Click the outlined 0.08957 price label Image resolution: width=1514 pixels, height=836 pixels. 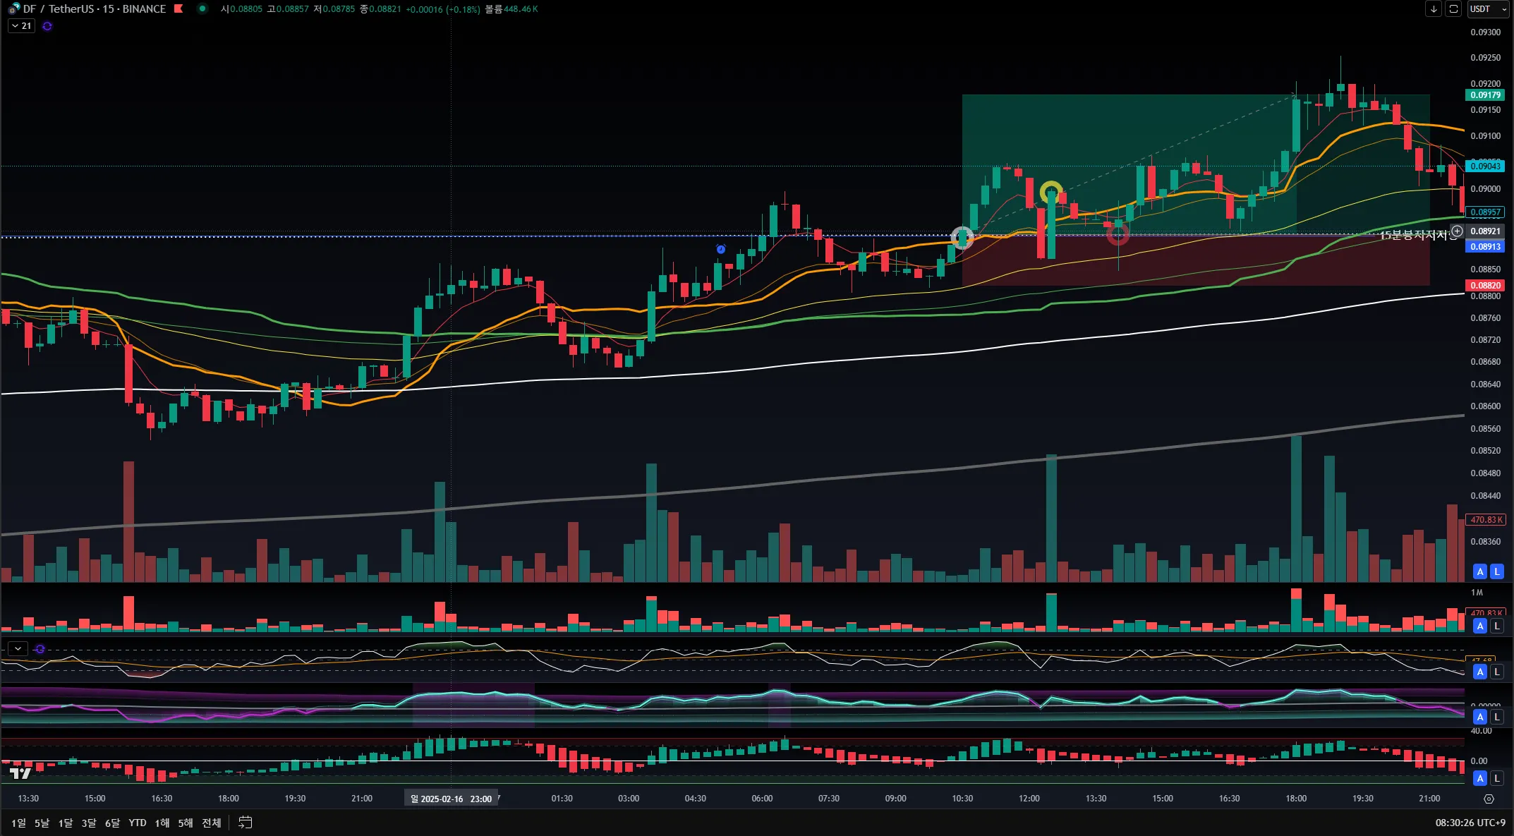(x=1485, y=212)
